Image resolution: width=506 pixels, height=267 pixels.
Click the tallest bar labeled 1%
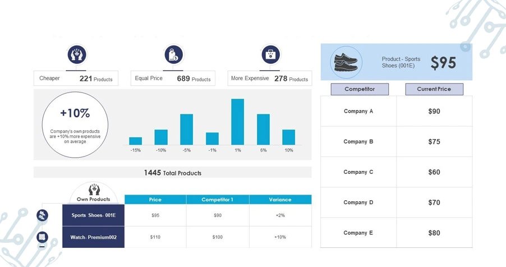click(237, 122)
